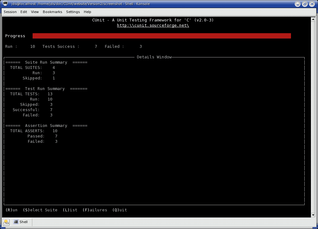This screenshot has height=229, width=318.
Task: Open the Settings menu
Action: [x=73, y=12]
